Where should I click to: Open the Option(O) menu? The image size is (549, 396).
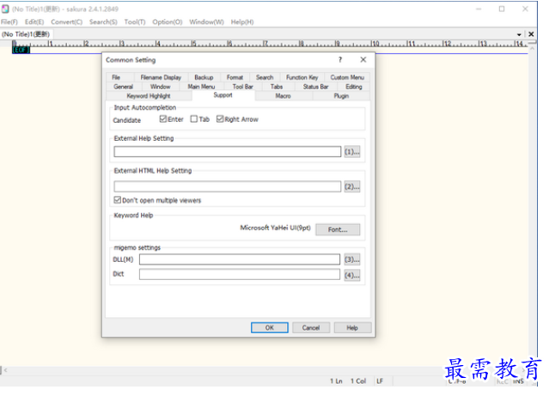[x=167, y=21]
